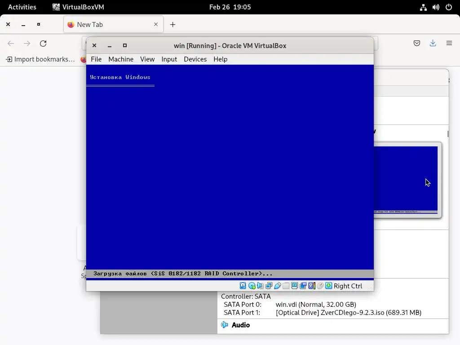Click the keyboard capture green arrow icon
Screen dimensions: 460x345
(328, 286)
